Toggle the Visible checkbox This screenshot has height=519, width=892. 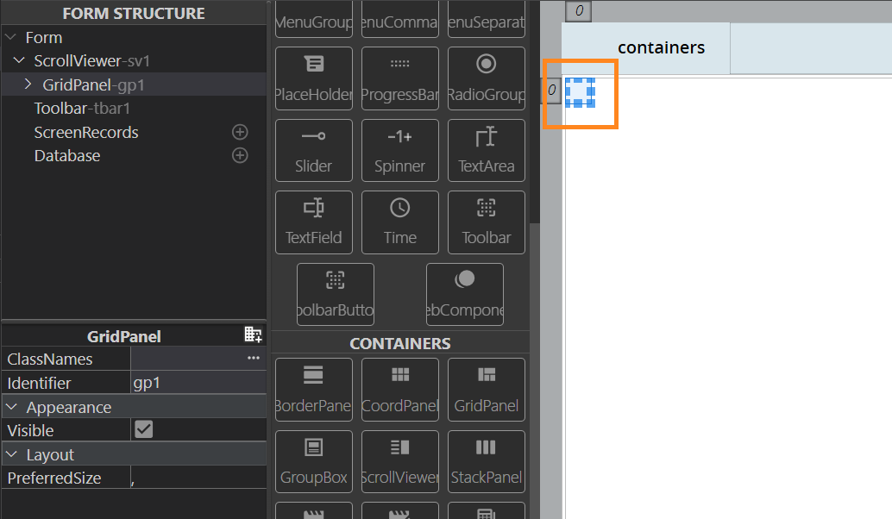pyautogui.click(x=144, y=429)
